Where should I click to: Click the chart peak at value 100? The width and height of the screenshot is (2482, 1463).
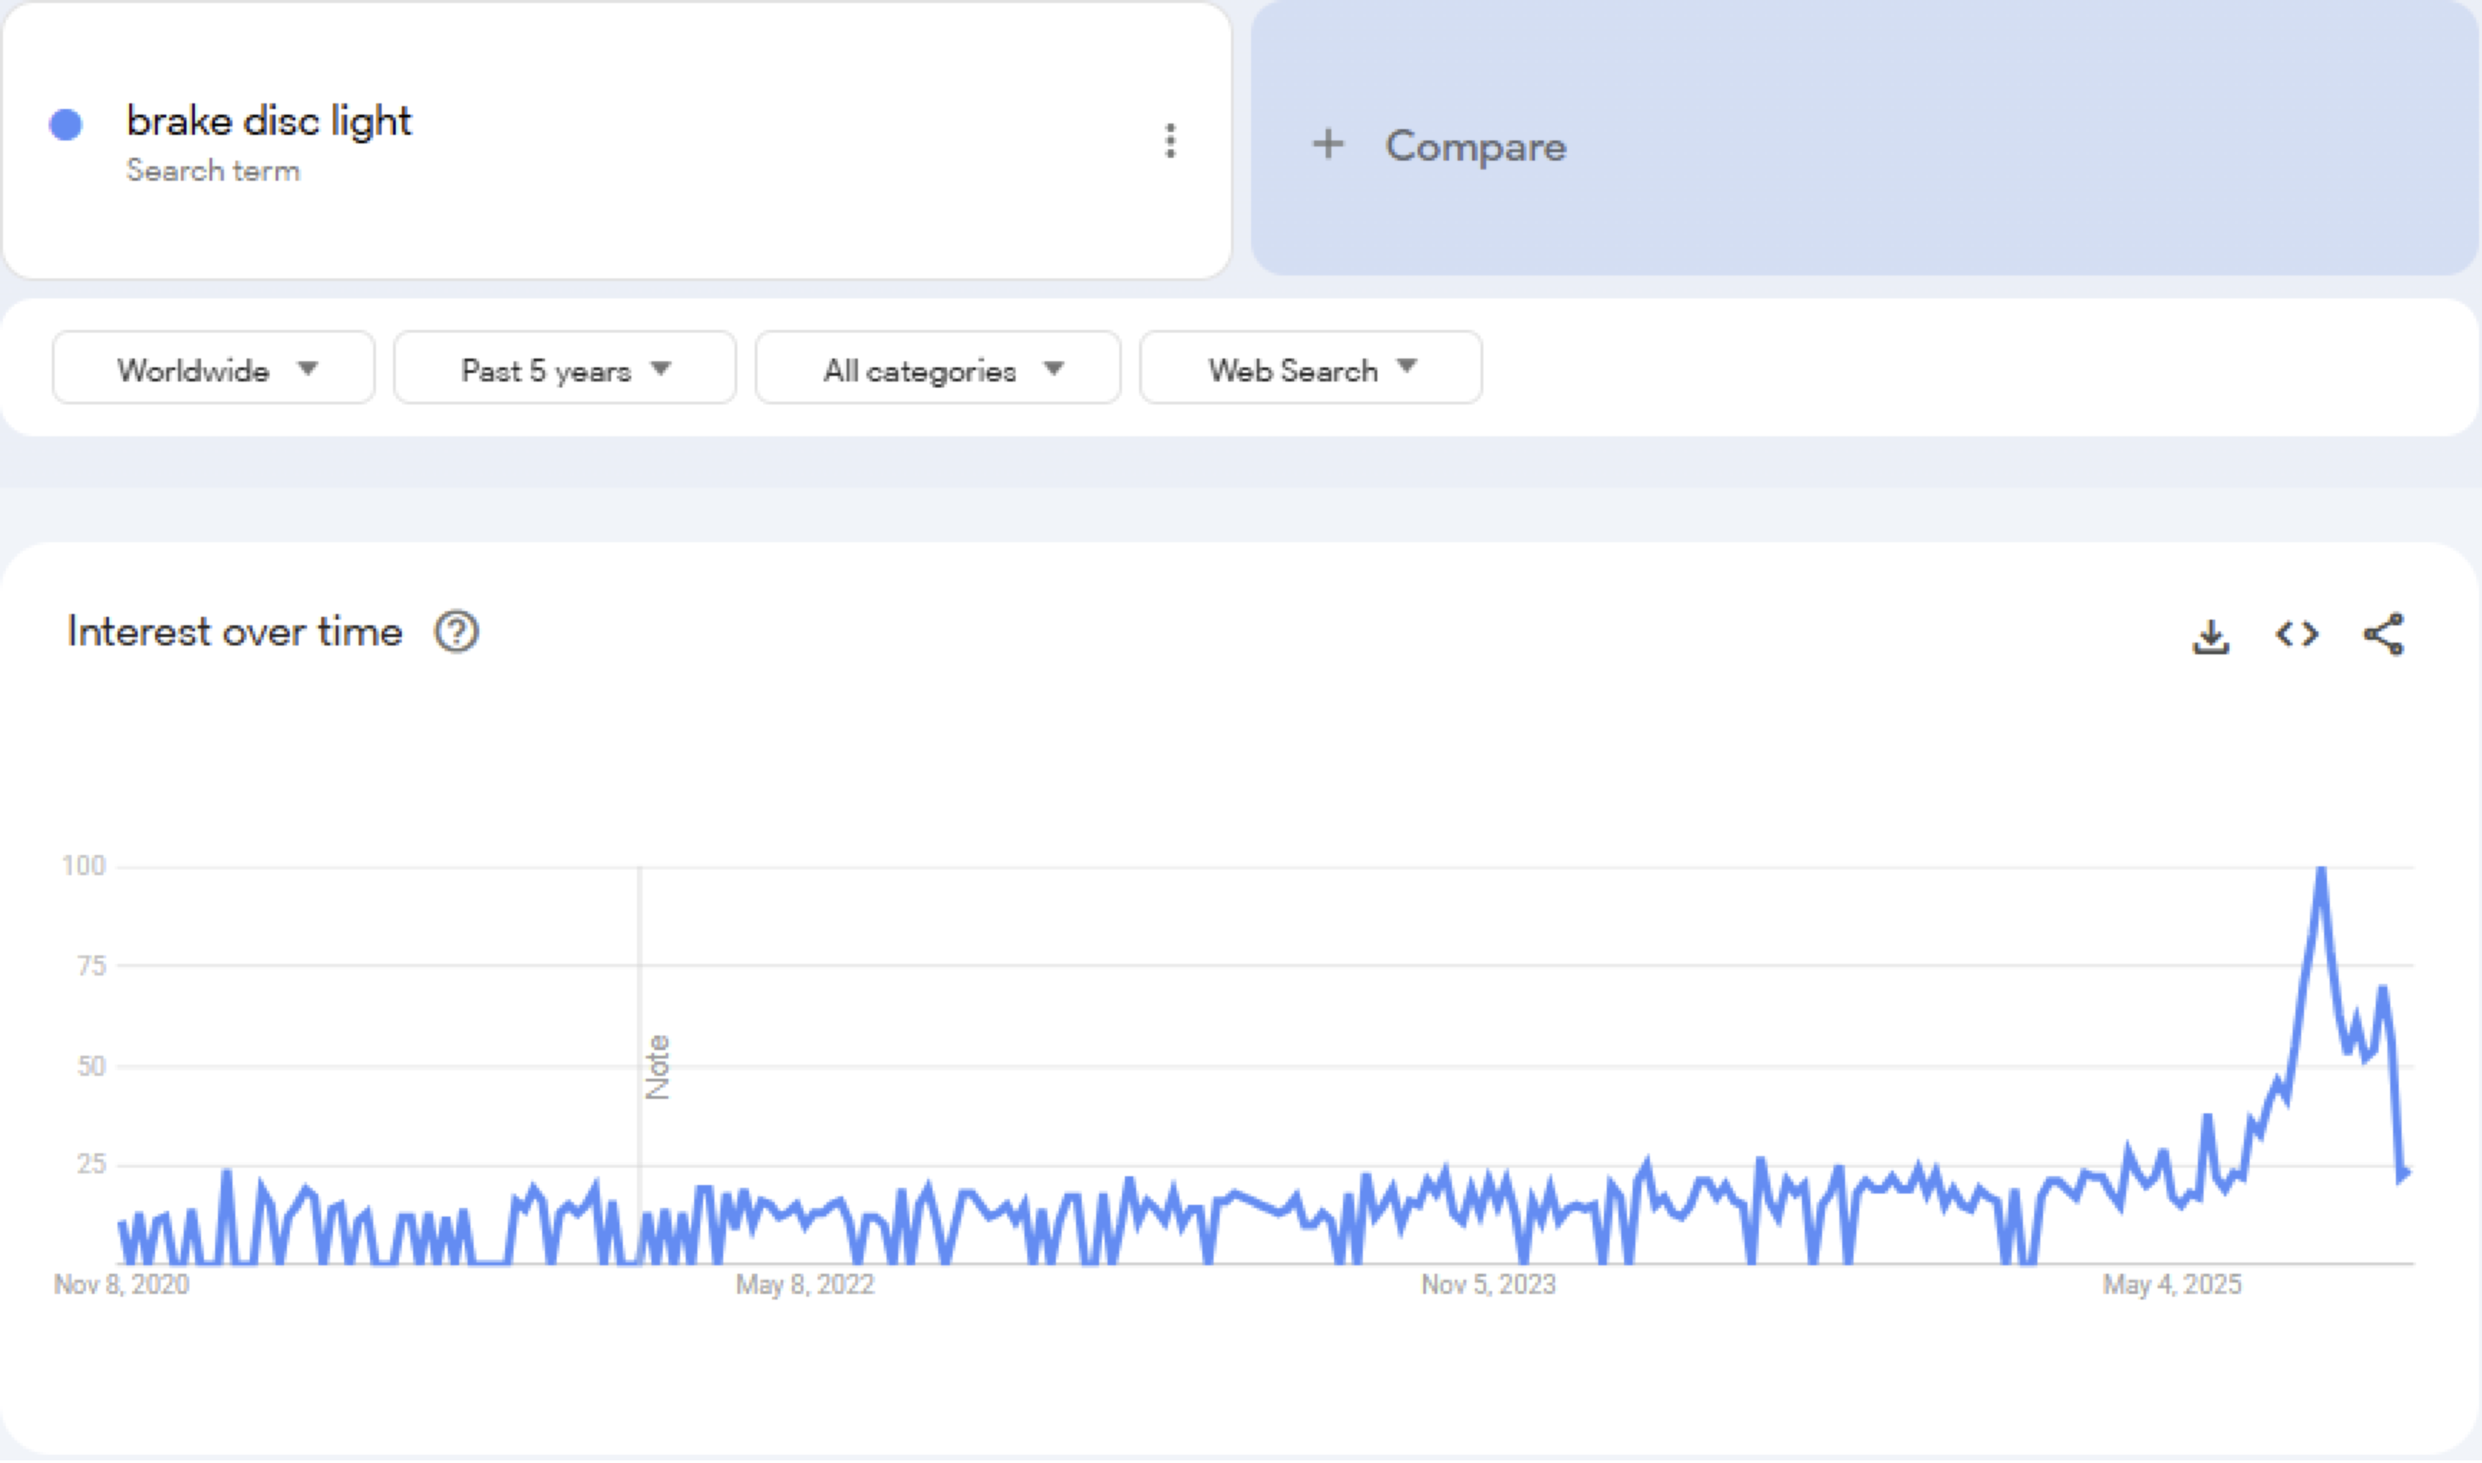2321,870
